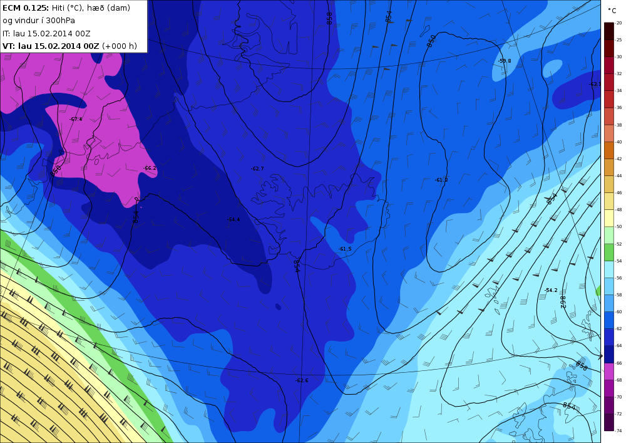Pick the magenta legend swatch between -66 and -68

(x=609, y=372)
